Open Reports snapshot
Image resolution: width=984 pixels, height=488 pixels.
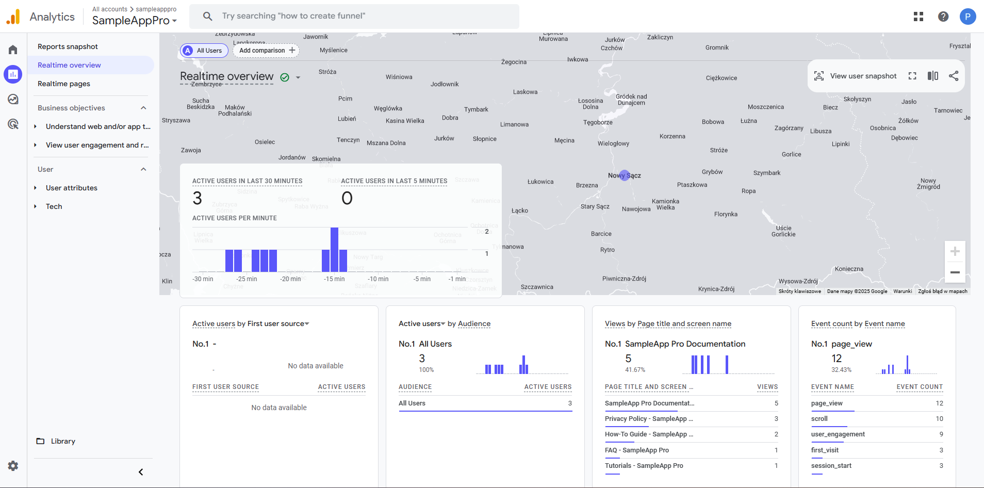click(x=68, y=46)
